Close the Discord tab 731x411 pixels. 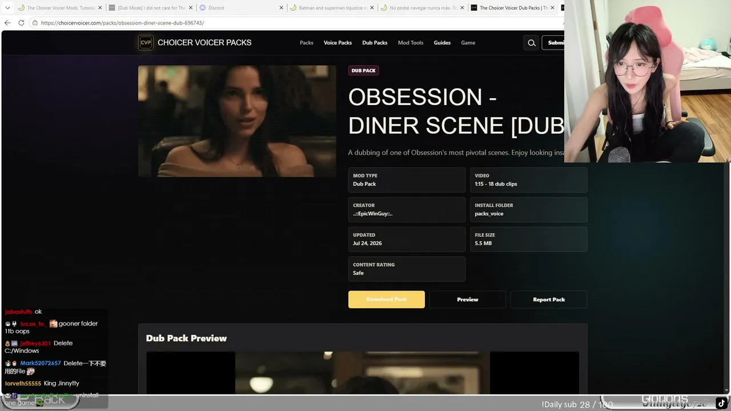(281, 8)
